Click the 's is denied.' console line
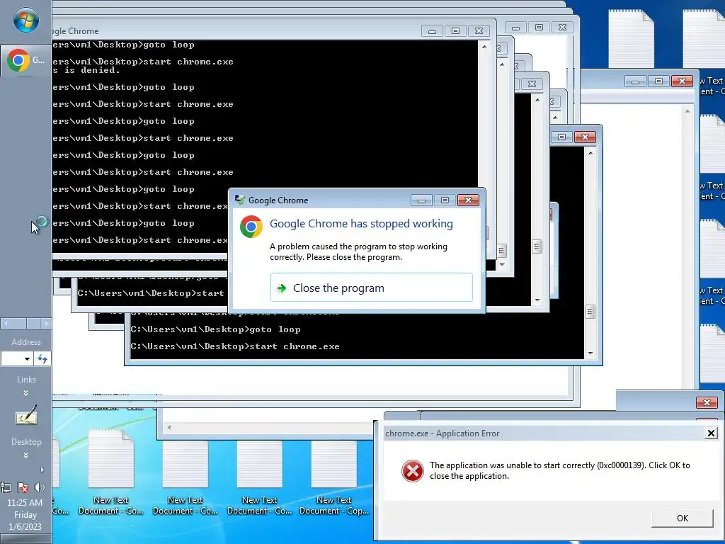Image resolution: width=725 pixels, height=544 pixels. pos(86,70)
